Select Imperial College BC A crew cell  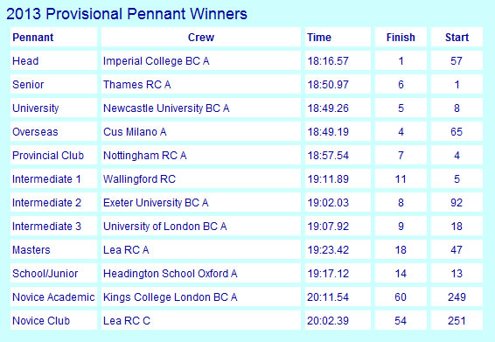tap(201, 60)
